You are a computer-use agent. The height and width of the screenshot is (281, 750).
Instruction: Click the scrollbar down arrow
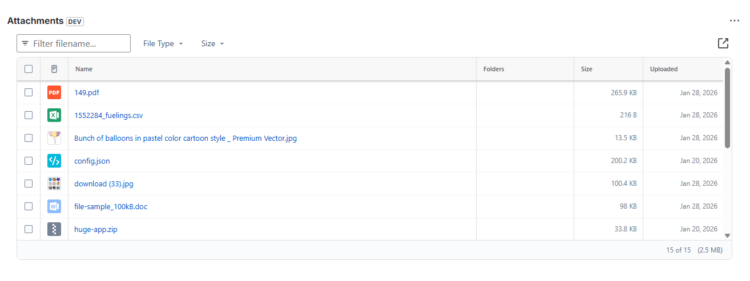727,235
